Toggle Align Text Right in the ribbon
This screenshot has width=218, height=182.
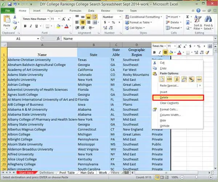point(88,22)
